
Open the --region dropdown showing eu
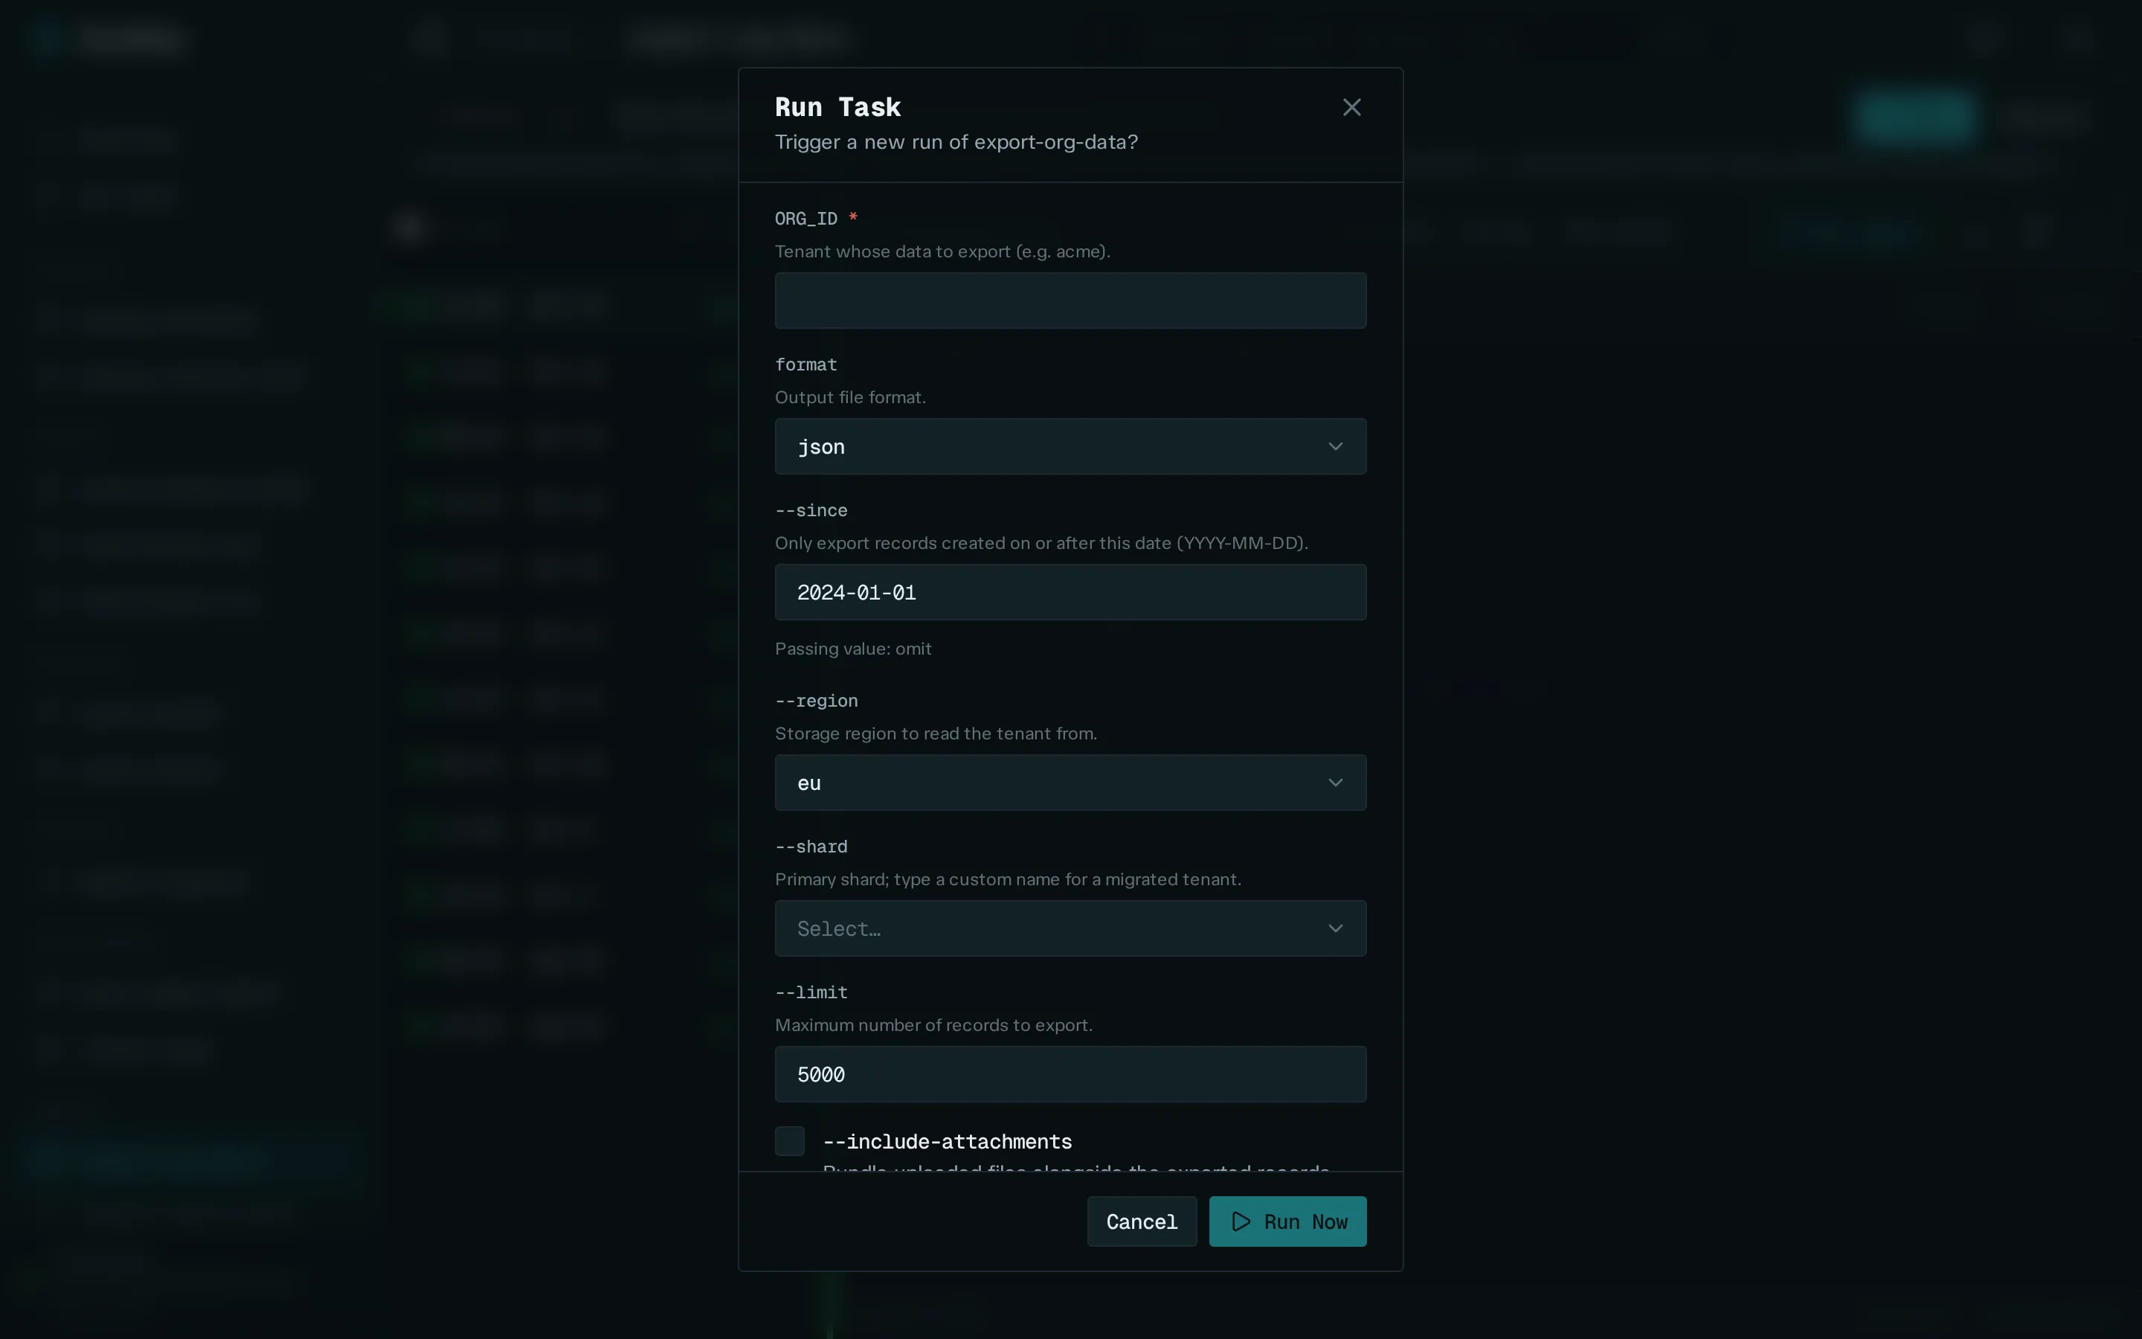pos(1070,783)
